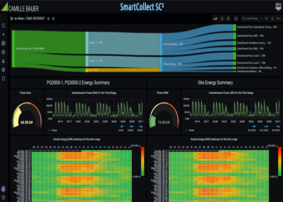Image resolution: width=283 pixels, height=202 pixels.
Task: Open the Help question mark icon
Action: point(3,198)
